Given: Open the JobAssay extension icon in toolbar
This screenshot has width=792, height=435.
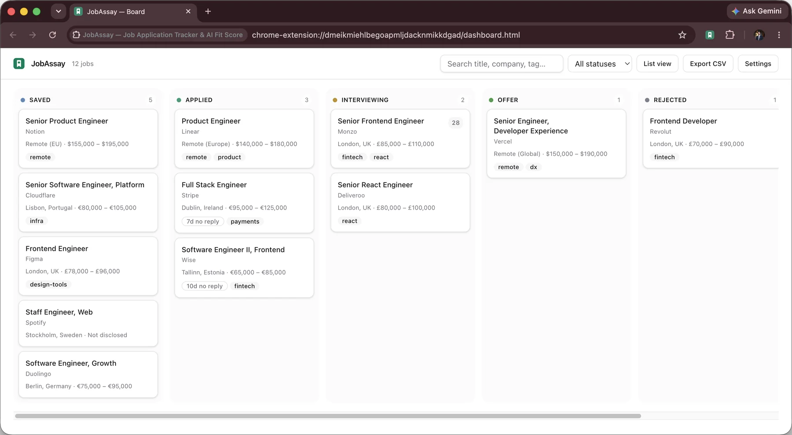Looking at the screenshot, I should click(x=710, y=35).
